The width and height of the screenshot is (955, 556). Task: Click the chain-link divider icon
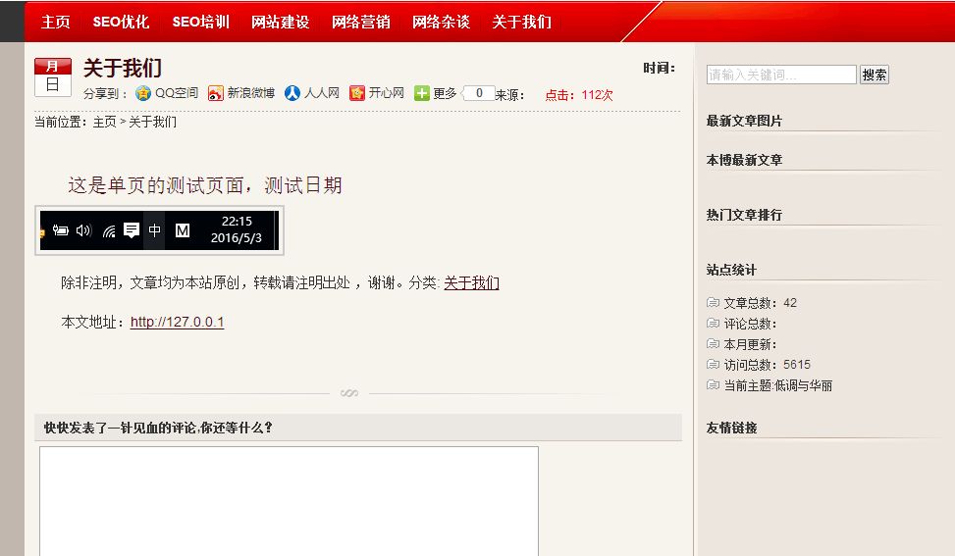348,393
